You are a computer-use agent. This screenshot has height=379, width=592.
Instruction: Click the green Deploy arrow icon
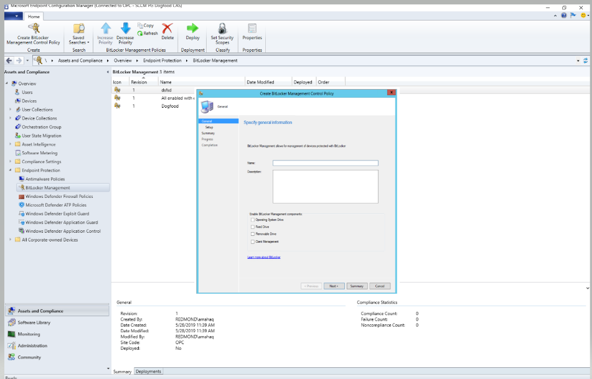click(x=192, y=28)
